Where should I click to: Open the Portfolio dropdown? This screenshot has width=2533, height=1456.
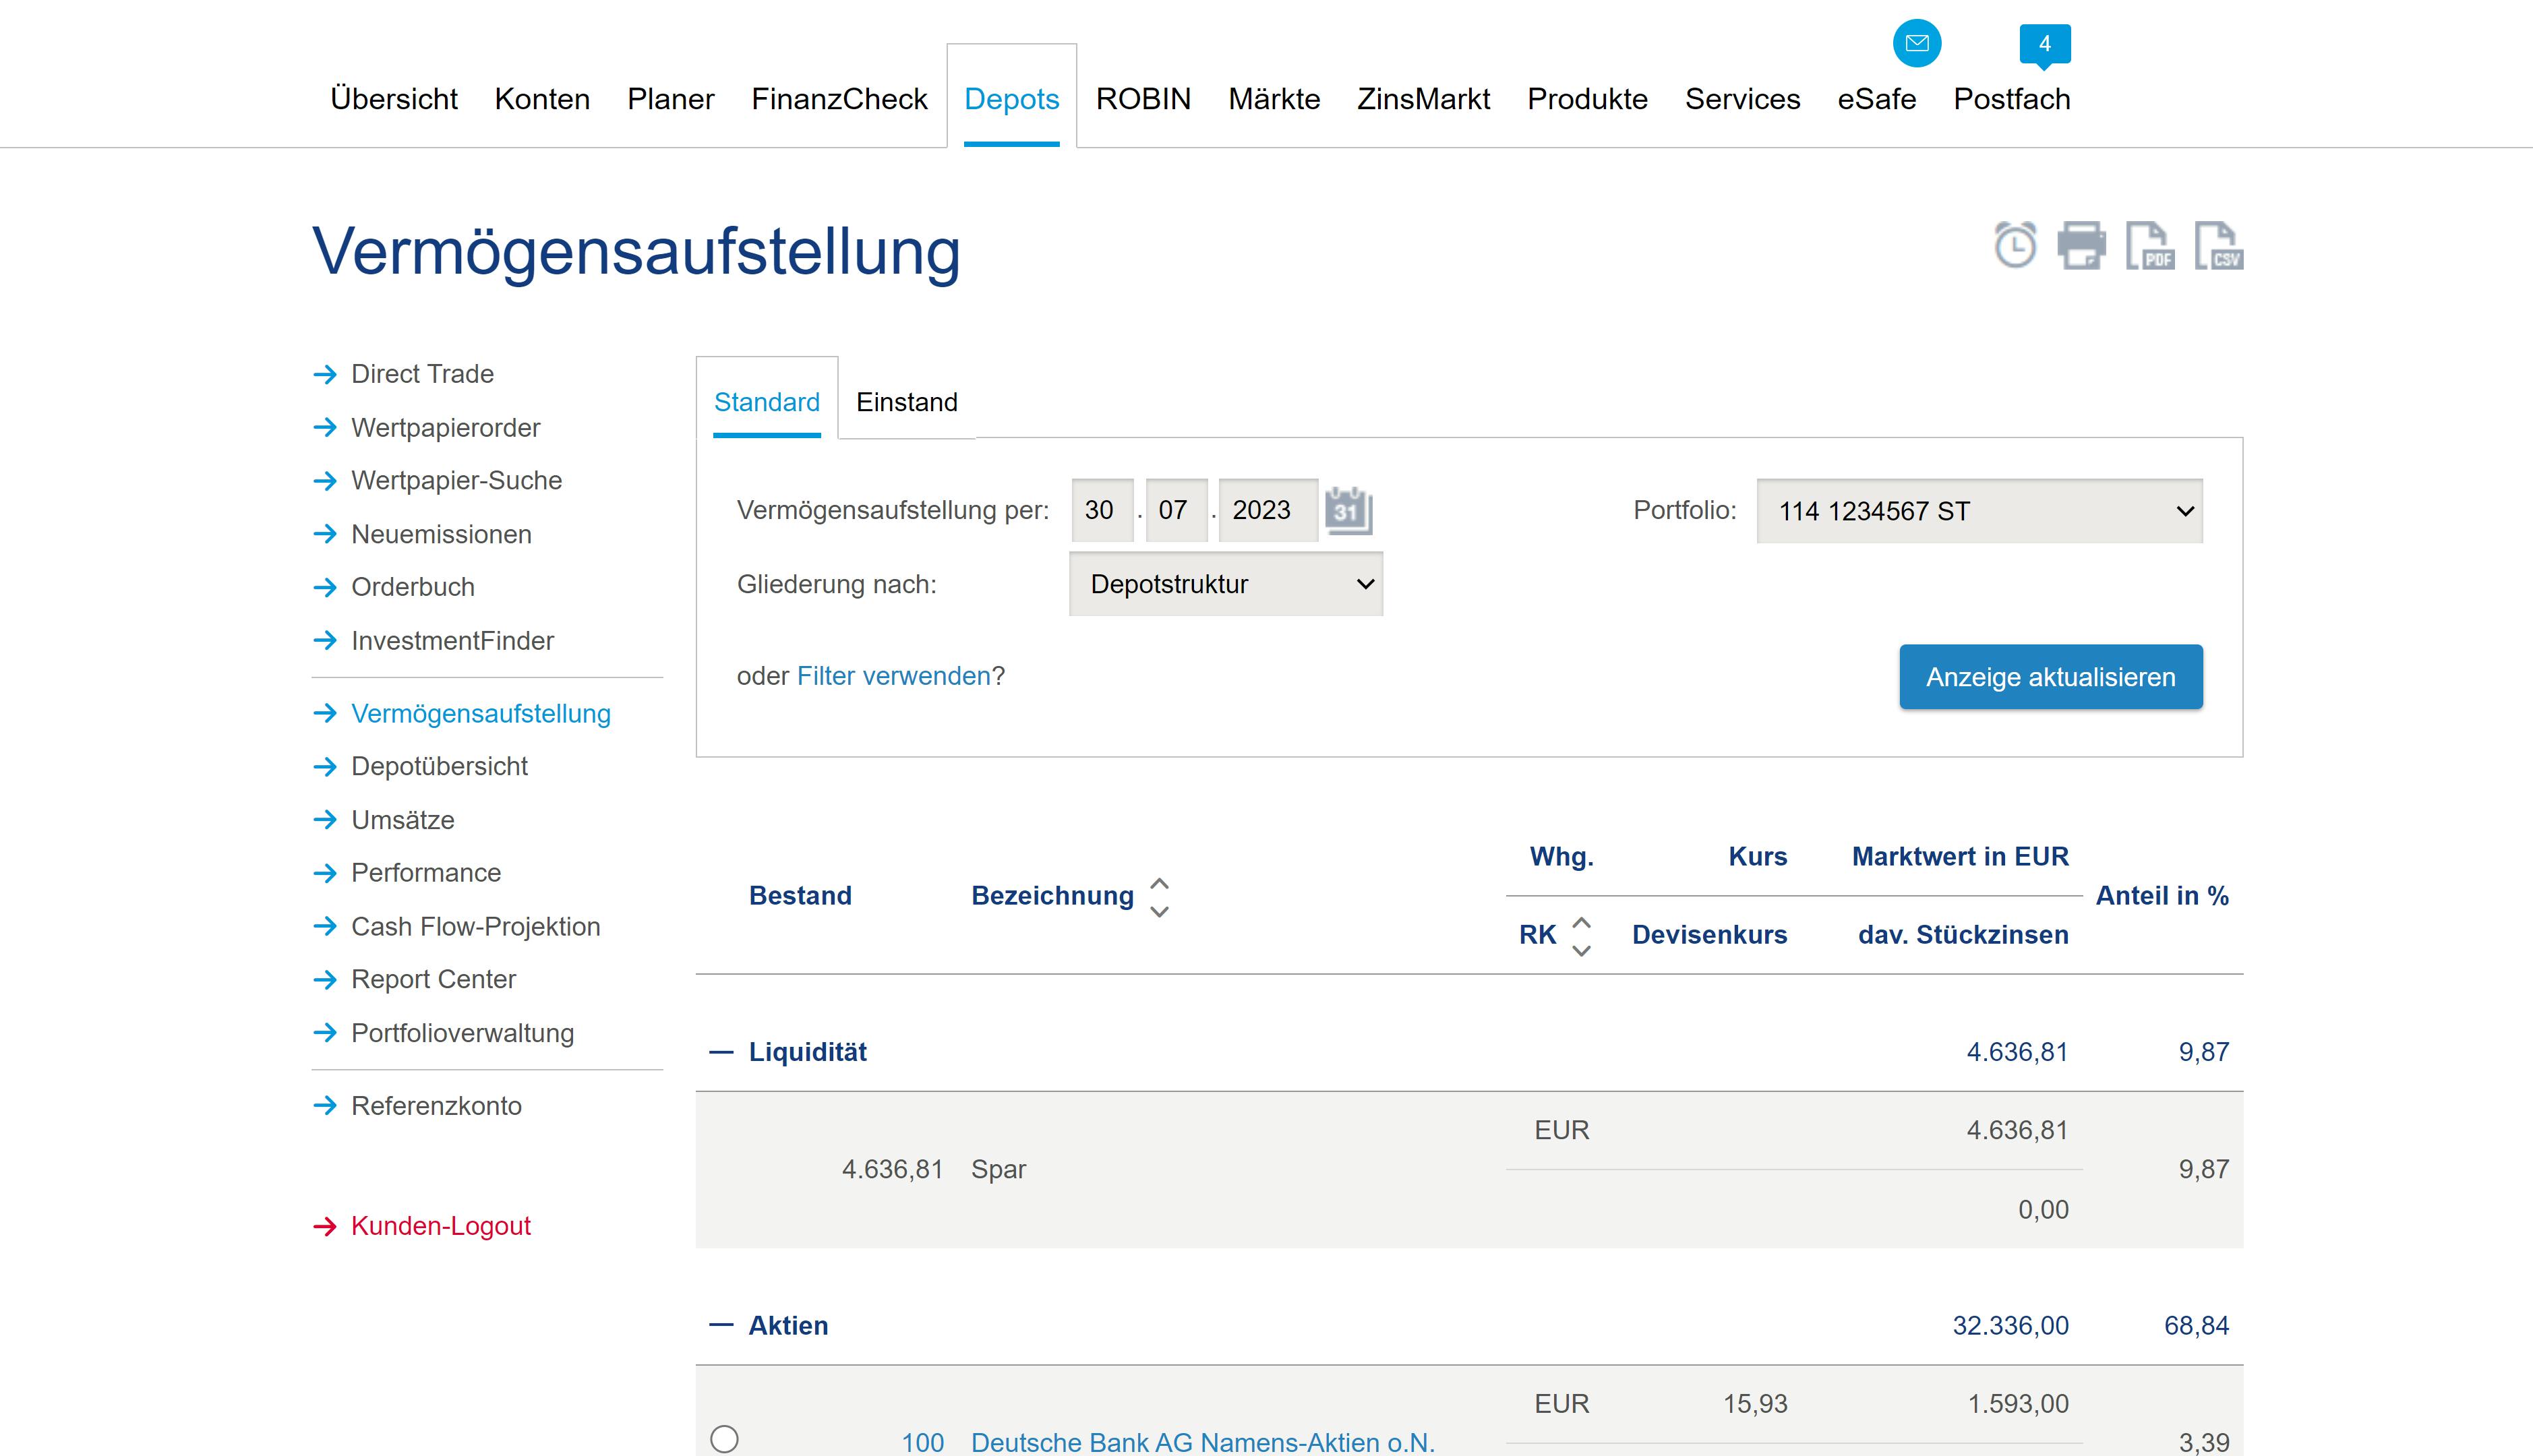tap(1979, 510)
